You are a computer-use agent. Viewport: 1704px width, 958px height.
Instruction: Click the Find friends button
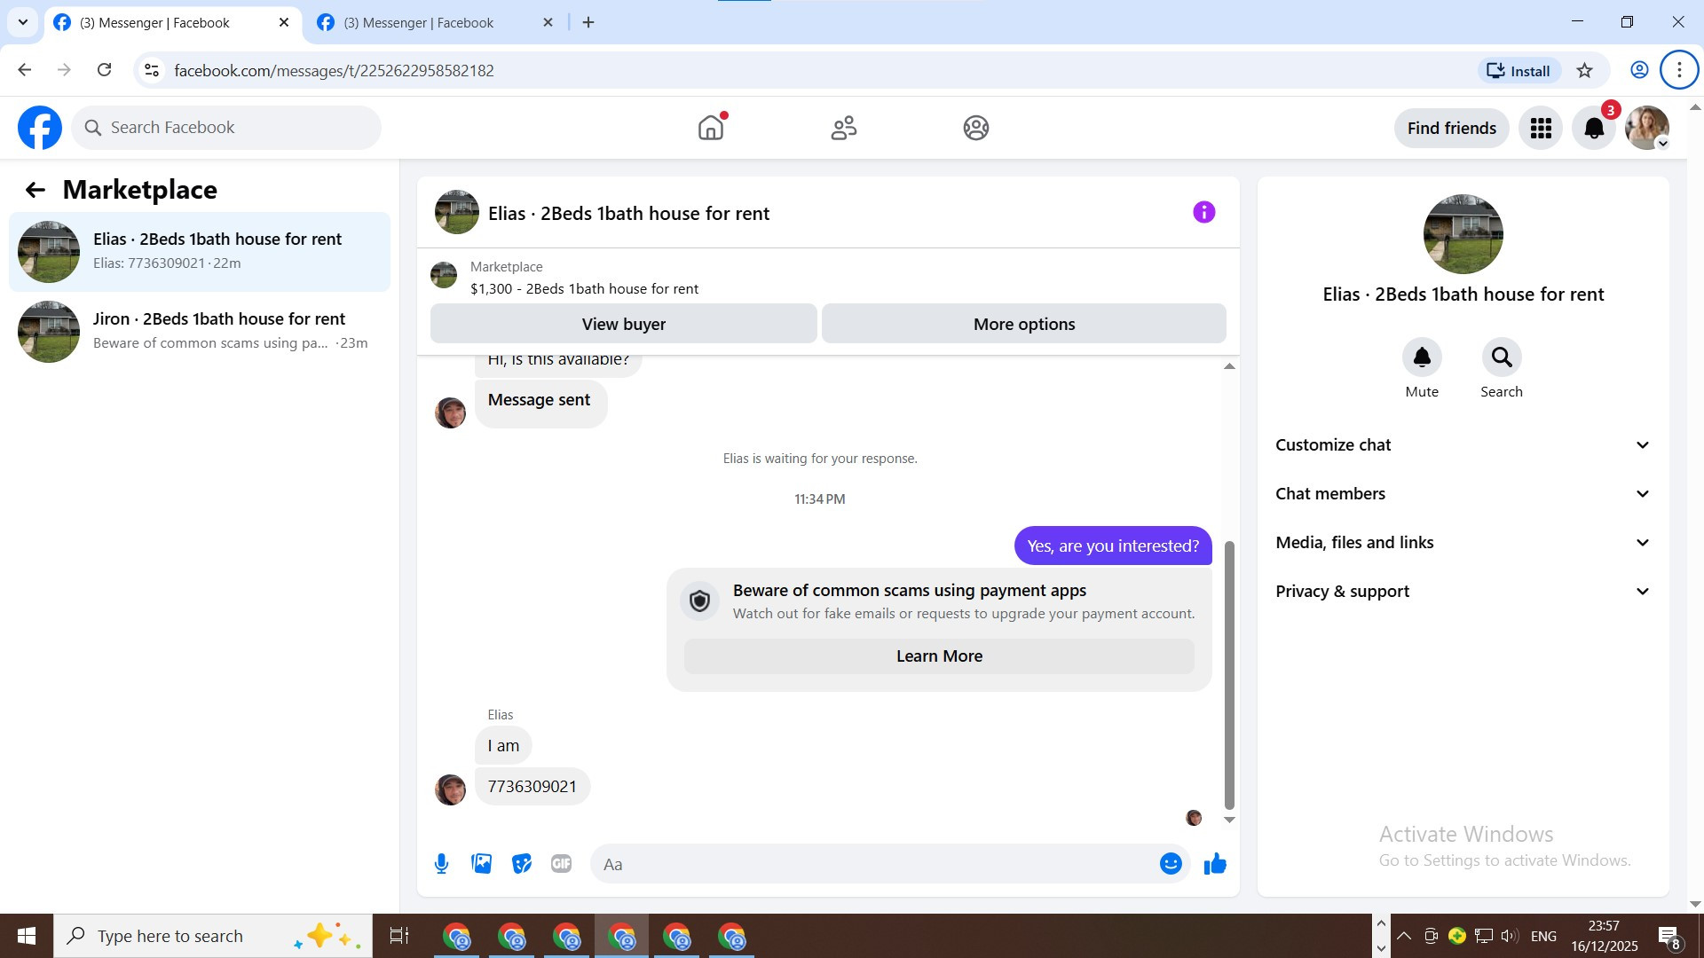coord(1452,128)
